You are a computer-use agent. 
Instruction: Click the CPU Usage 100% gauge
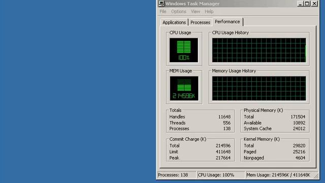pyautogui.click(x=184, y=50)
